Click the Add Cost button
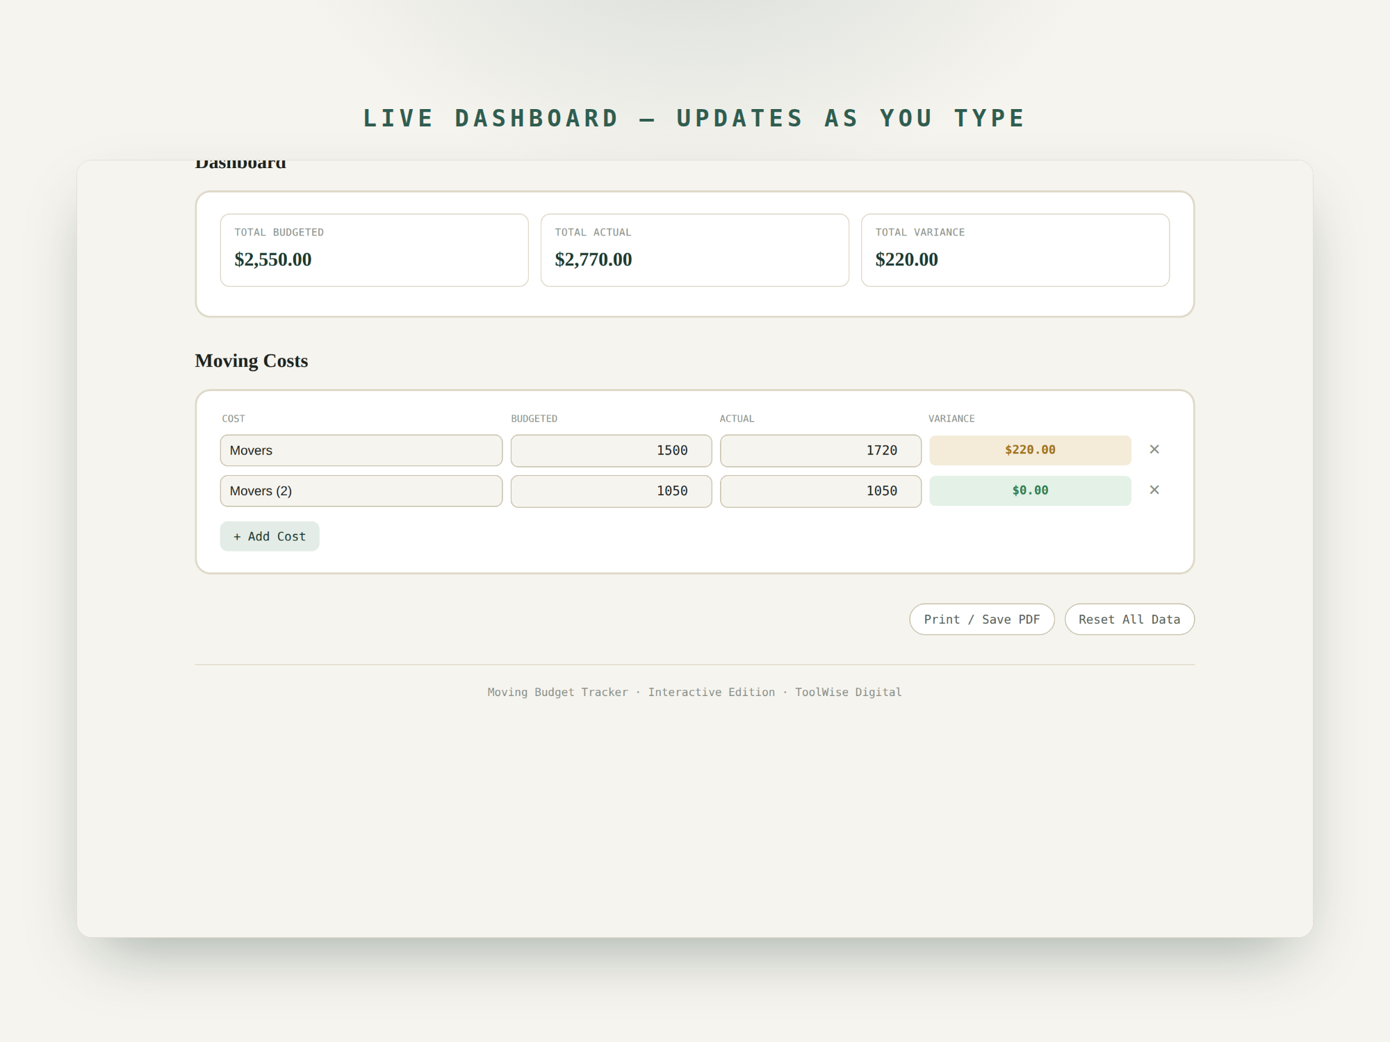Screen dimensions: 1390x1042 click(270, 536)
